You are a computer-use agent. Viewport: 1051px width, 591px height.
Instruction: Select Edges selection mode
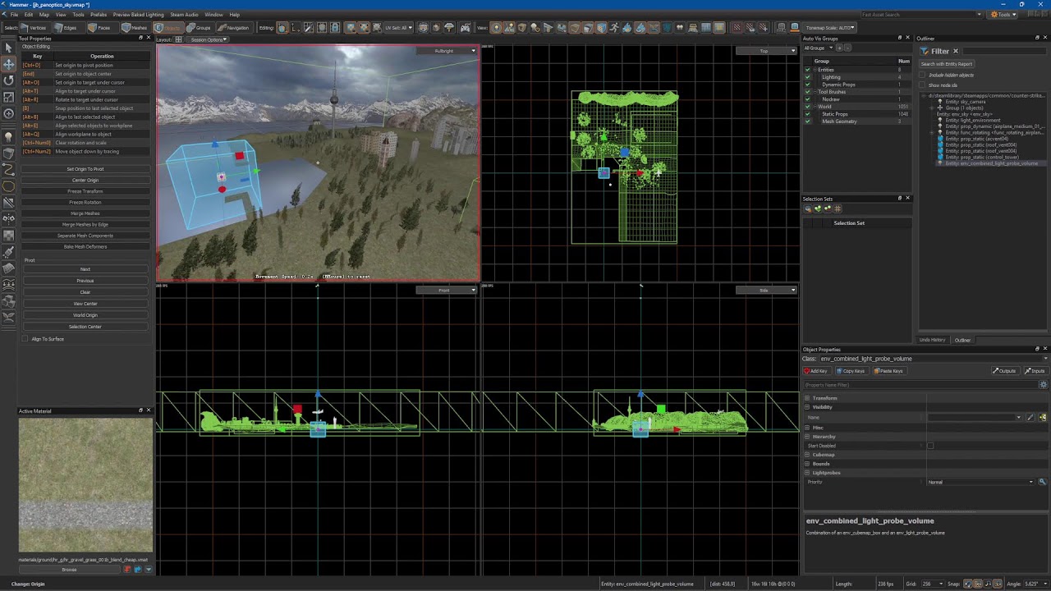click(x=70, y=28)
